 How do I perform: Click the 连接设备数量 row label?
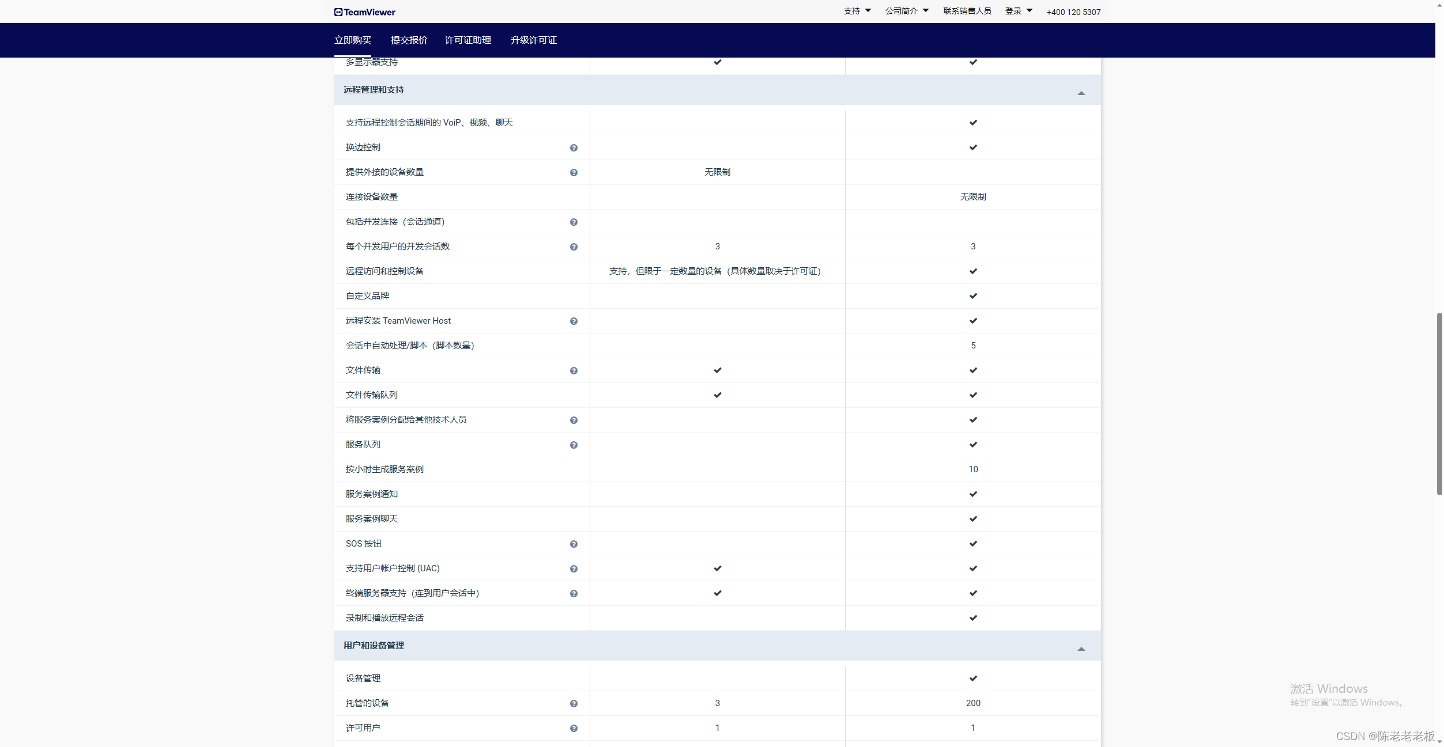click(x=372, y=197)
